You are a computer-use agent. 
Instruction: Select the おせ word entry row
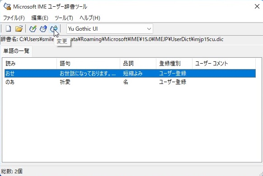coord(130,74)
